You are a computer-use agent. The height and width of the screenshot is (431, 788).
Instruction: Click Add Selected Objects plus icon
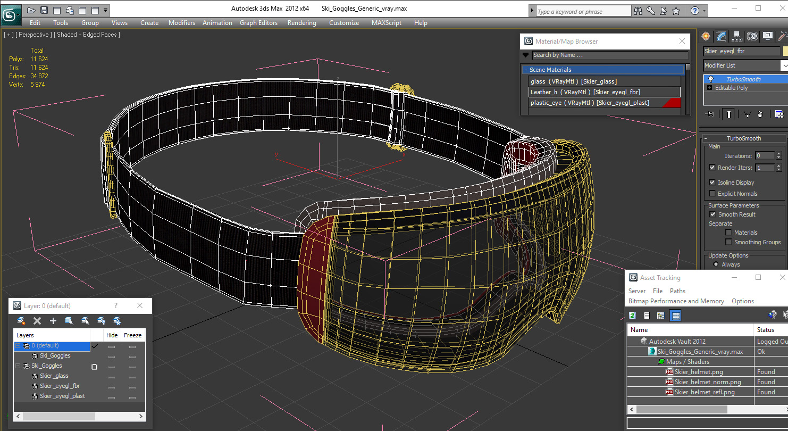[53, 321]
